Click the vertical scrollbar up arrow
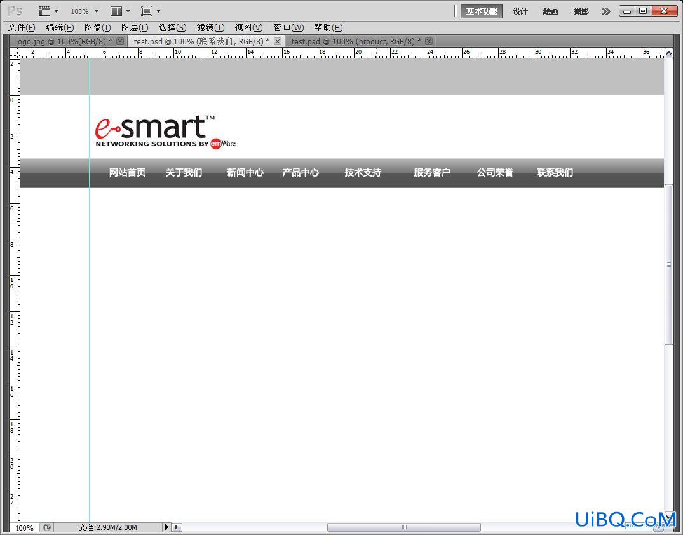683x535 pixels. point(668,53)
